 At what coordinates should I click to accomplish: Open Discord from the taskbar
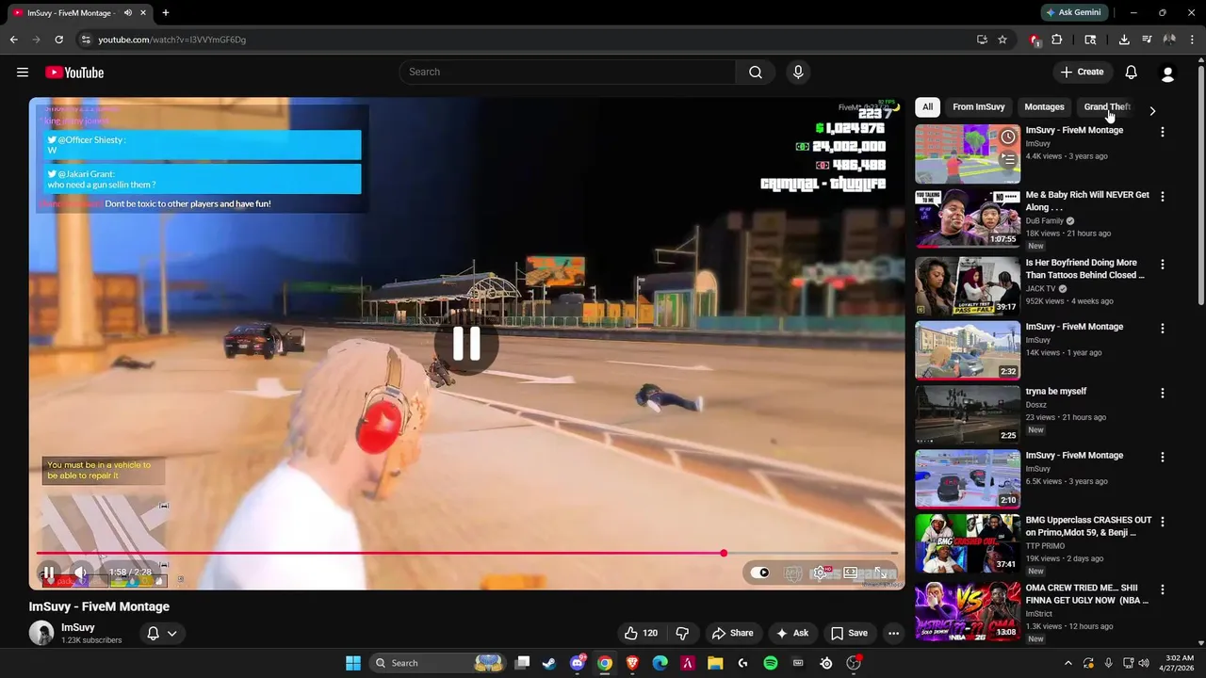(578, 663)
